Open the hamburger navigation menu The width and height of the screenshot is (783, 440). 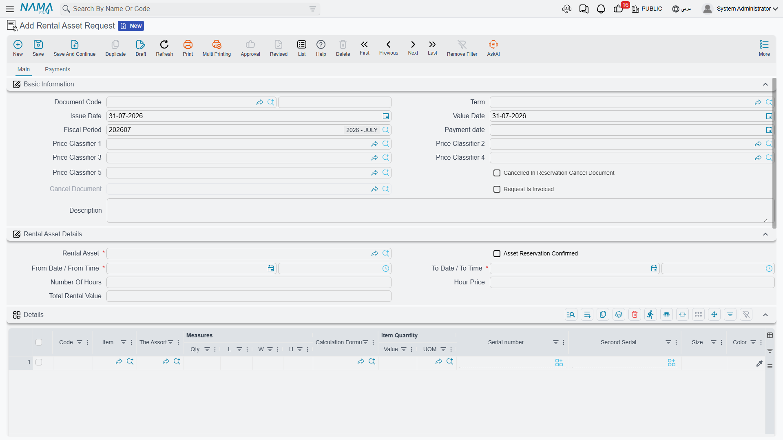coord(10,9)
